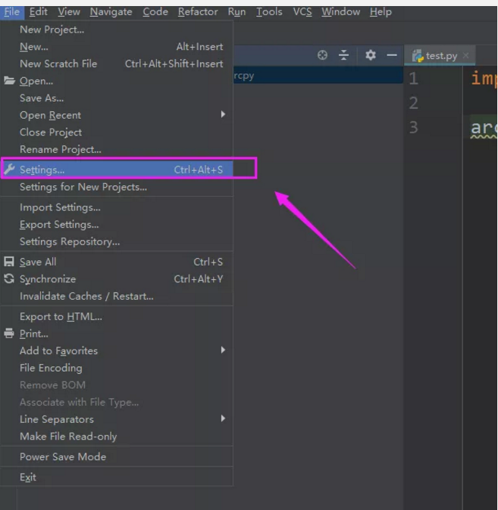This screenshot has height=510, width=498.
Task: Choose Add to Favorites entry
Action: tap(117, 350)
